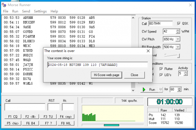
Task: Decrease run duration minutes with down arrow
Action: click(179, 90)
